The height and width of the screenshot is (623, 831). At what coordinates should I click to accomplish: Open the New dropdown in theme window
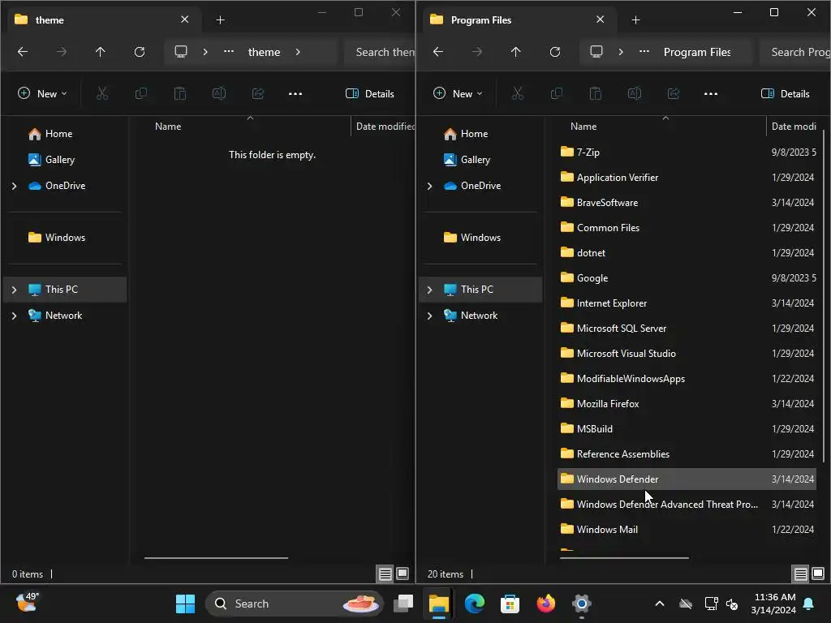point(42,94)
